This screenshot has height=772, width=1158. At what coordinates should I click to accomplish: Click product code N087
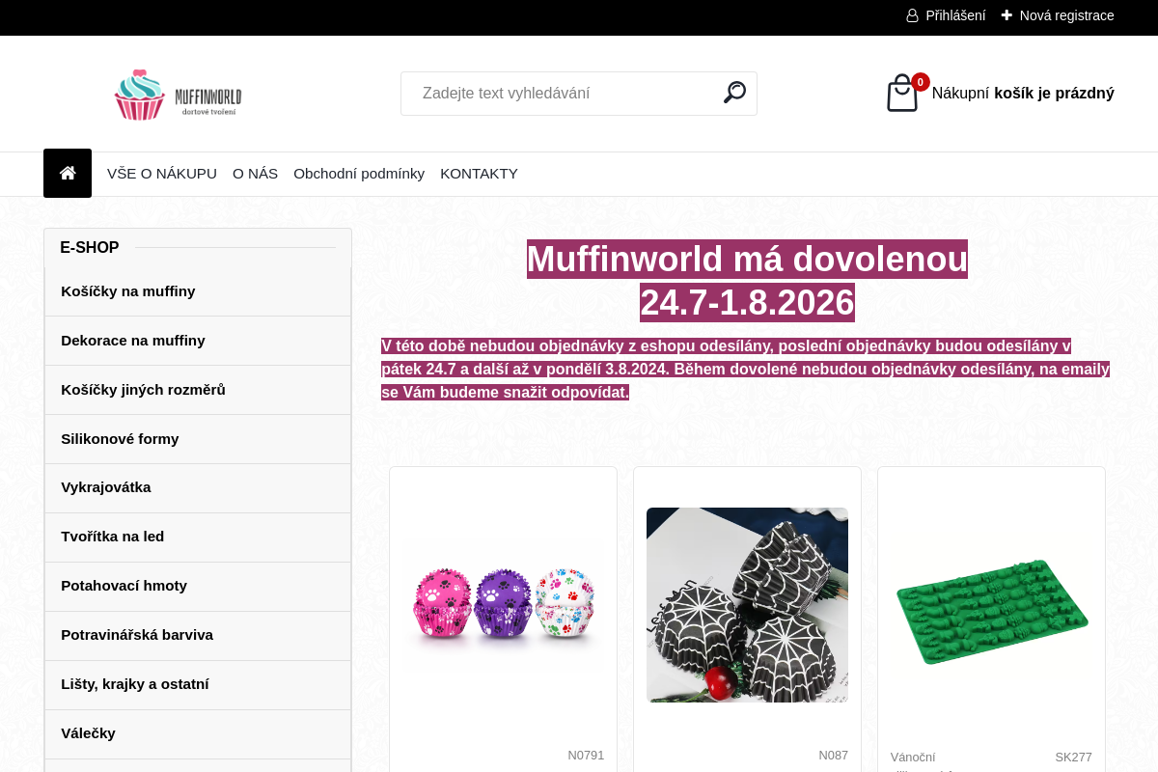(833, 756)
